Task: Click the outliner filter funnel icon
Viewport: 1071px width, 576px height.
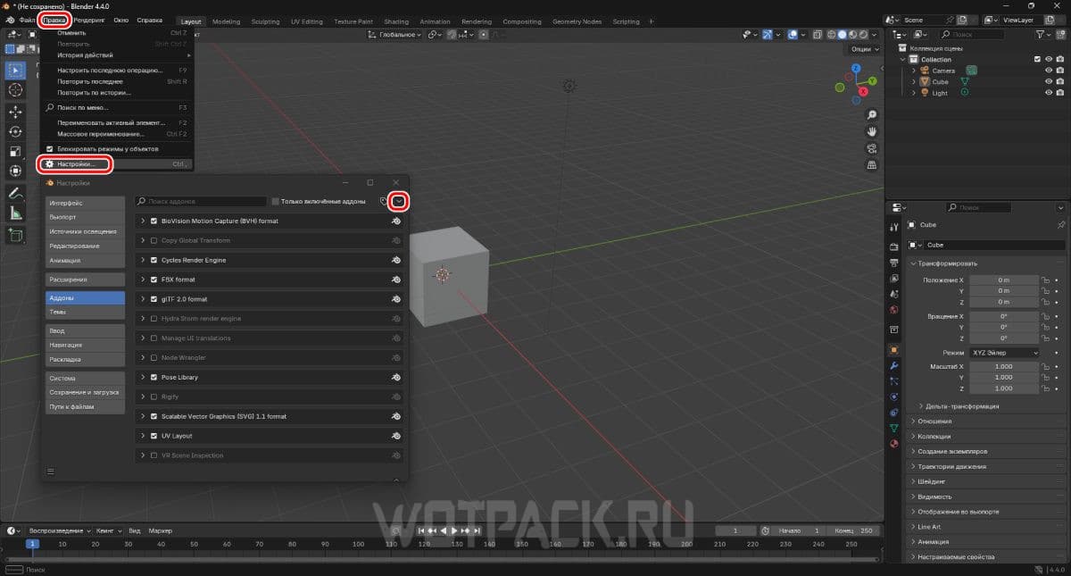Action: pos(1041,34)
